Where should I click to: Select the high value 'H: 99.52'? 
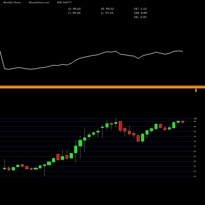[107, 9]
